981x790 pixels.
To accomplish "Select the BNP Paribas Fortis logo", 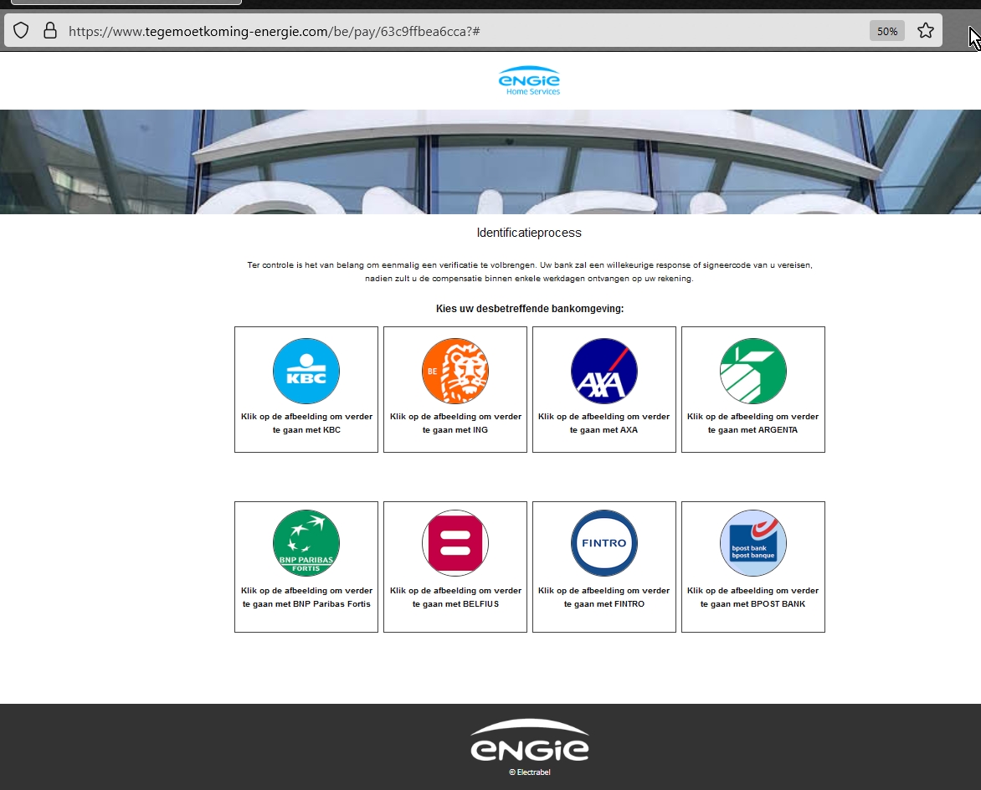I will (x=306, y=543).
